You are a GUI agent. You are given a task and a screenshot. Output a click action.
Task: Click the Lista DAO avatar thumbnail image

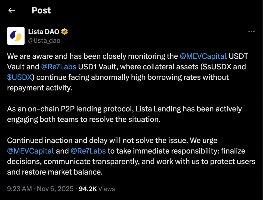point(16,36)
